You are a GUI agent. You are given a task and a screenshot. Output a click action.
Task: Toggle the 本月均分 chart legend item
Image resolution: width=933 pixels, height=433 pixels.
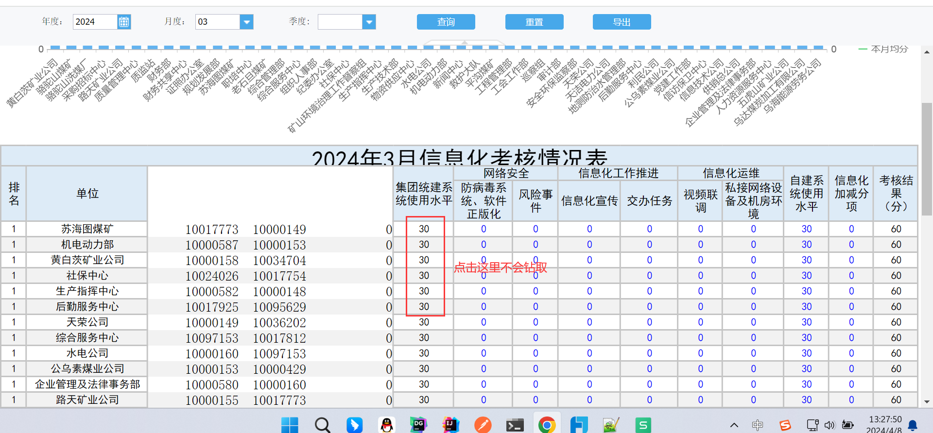pos(883,49)
